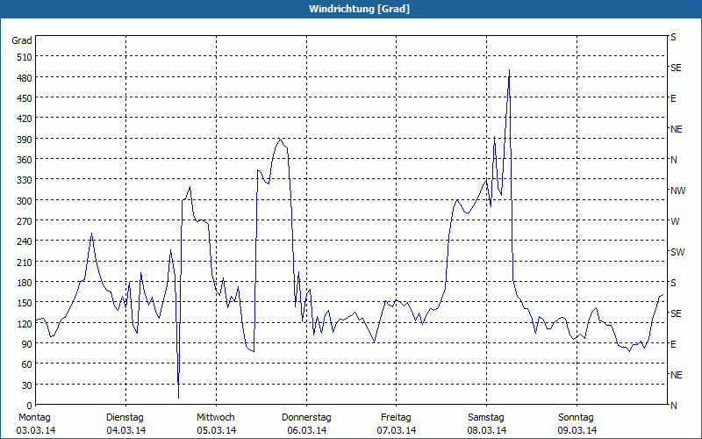The width and height of the screenshot is (702, 439).
Task: Pick the Sonntag 09.03.14 date label
Action: pyautogui.click(x=577, y=423)
